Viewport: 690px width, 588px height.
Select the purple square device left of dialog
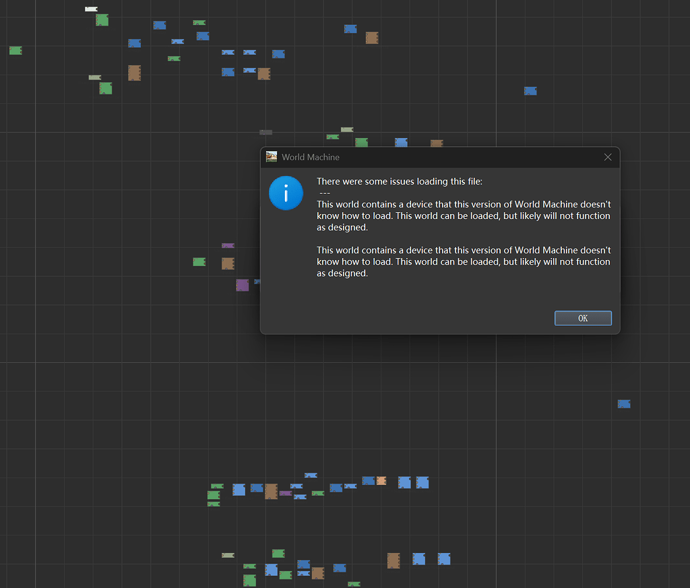click(x=243, y=285)
